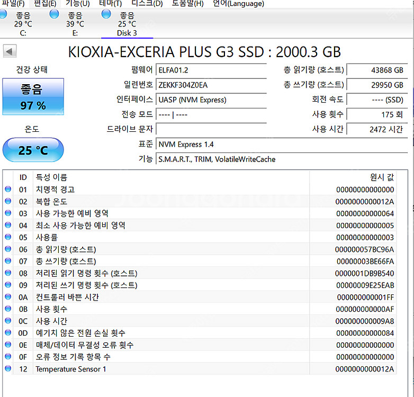Select the E: drive status orb
Viewport: 414px width, 397px height.
click(x=54, y=14)
